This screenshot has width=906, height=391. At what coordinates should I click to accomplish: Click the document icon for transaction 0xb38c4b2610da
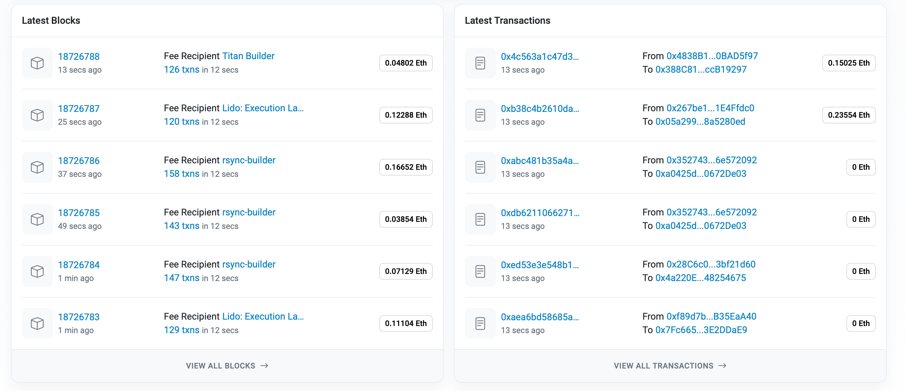[480, 115]
